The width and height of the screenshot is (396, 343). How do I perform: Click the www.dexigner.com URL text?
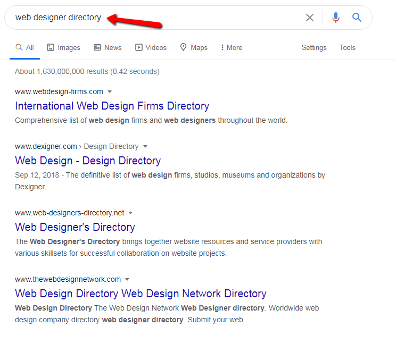[x=46, y=146]
